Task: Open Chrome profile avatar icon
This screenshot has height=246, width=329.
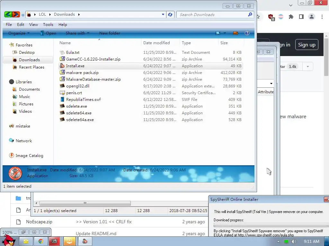Action: pyautogui.click(x=312, y=17)
